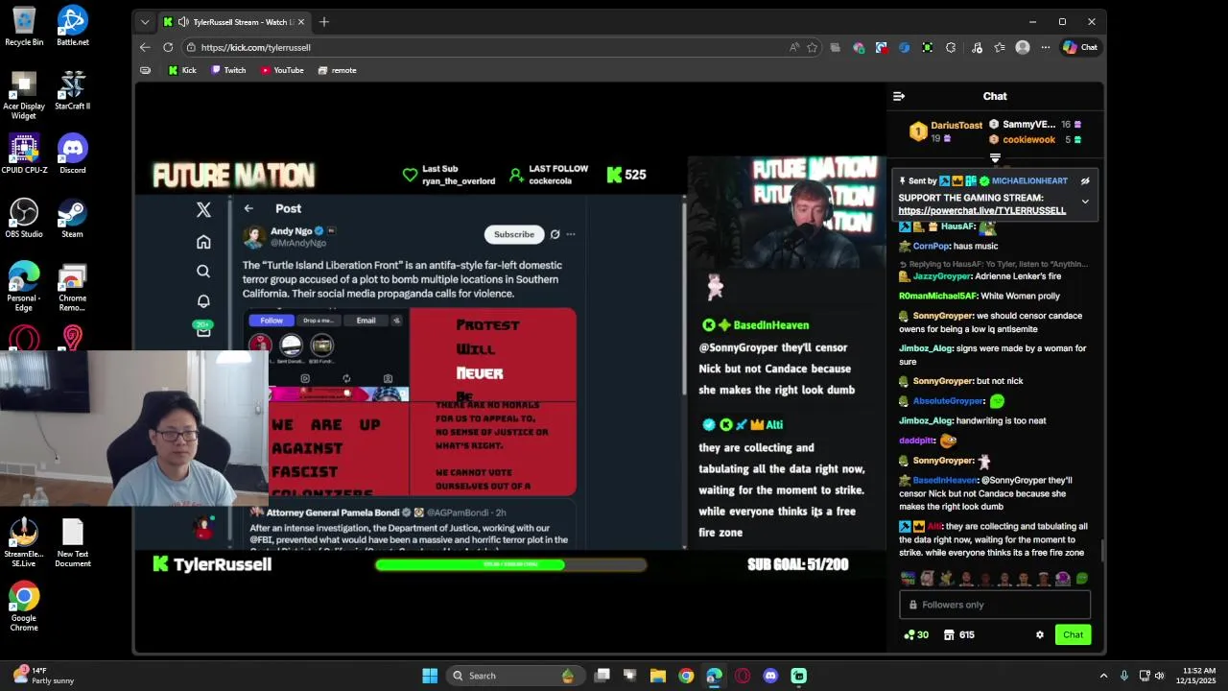Toggle the favorites bar sidebar icon
The width and height of the screenshot is (1228, 691).
tap(145, 70)
